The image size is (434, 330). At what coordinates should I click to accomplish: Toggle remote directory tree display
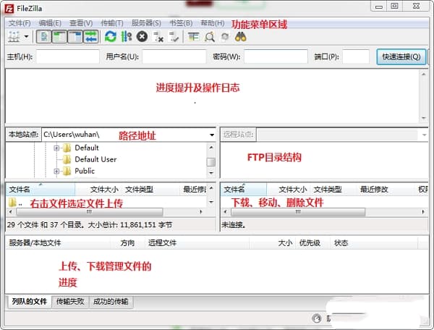[x=75, y=37]
